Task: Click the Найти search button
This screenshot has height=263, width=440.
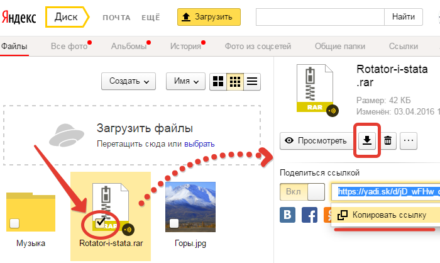Action: point(404,17)
